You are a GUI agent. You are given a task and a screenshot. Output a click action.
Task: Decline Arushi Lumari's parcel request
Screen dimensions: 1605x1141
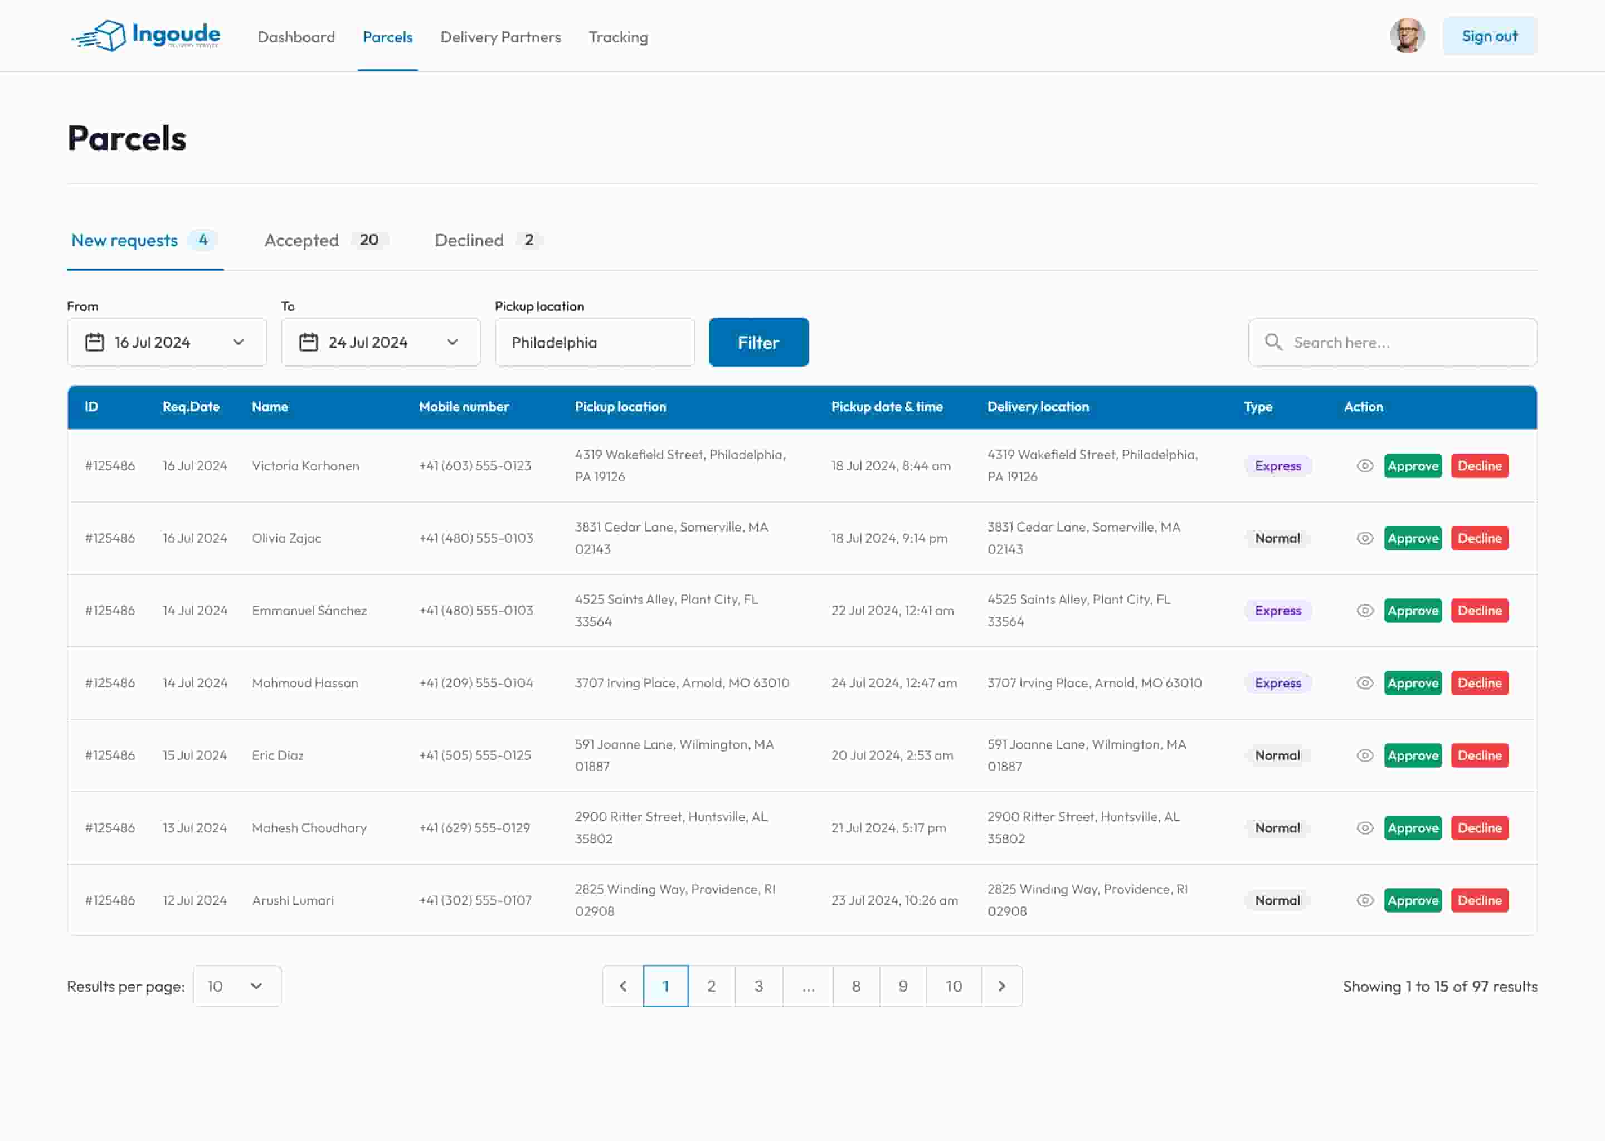point(1479,900)
